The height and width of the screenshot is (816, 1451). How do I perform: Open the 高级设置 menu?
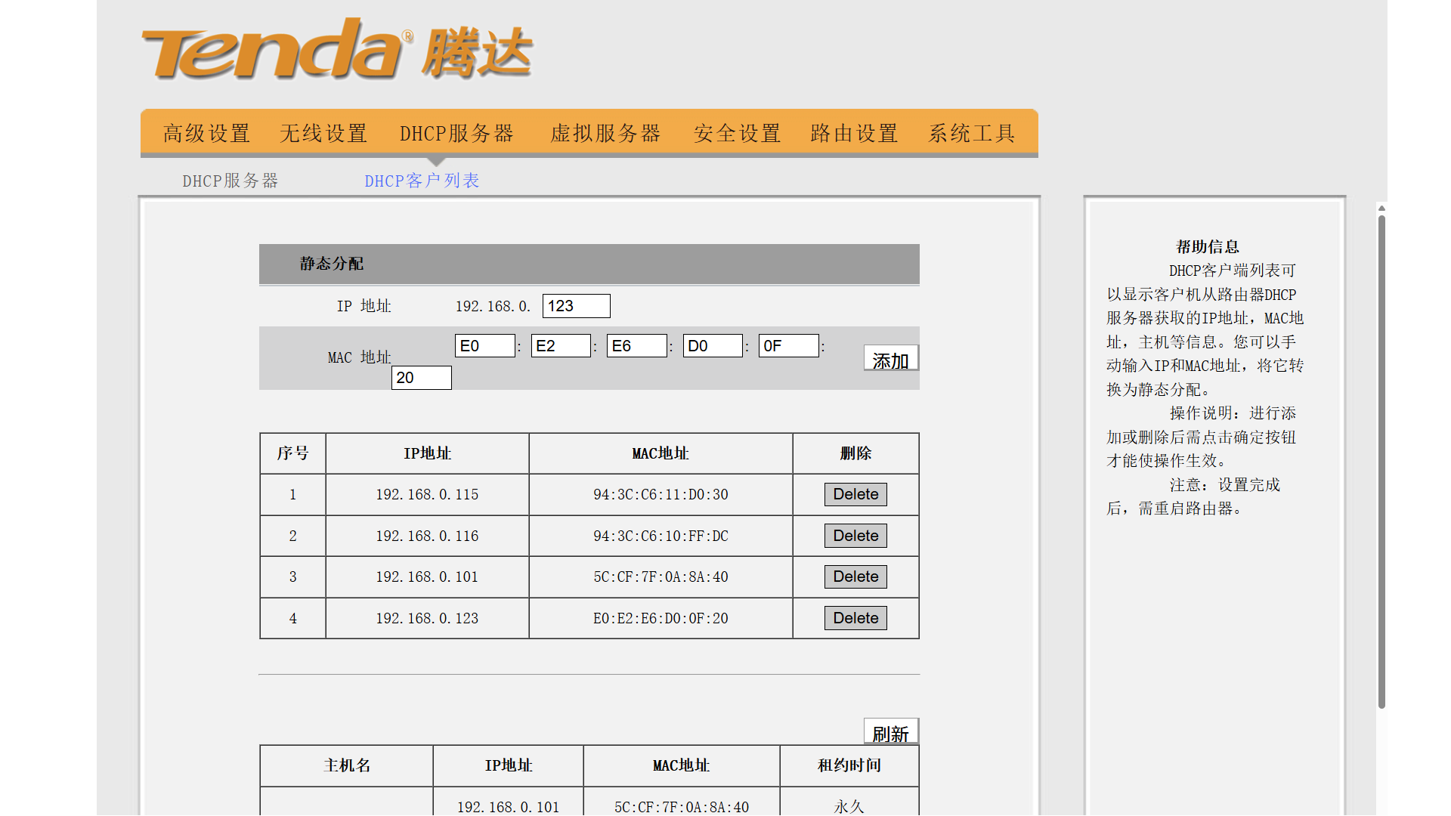click(x=206, y=134)
